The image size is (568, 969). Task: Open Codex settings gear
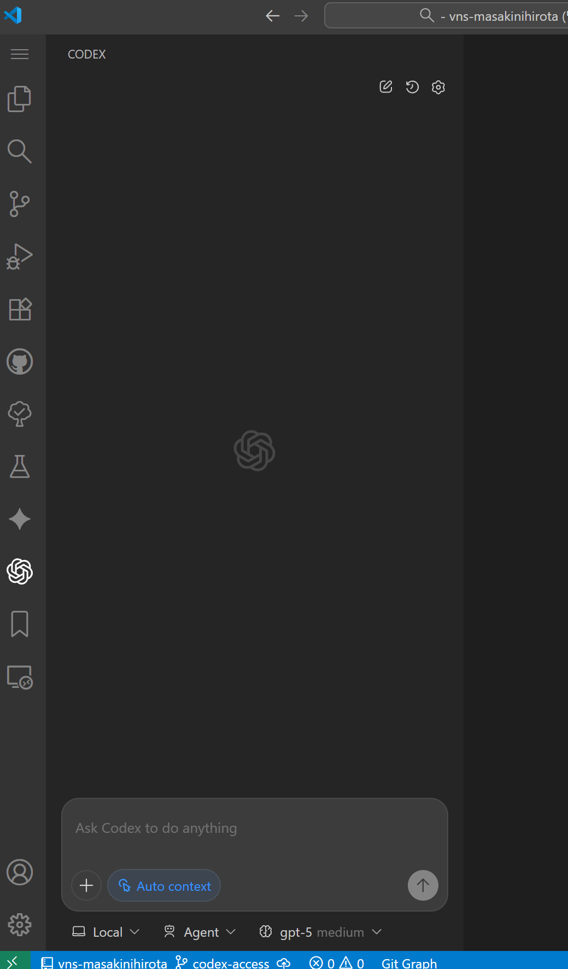tap(438, 87)
